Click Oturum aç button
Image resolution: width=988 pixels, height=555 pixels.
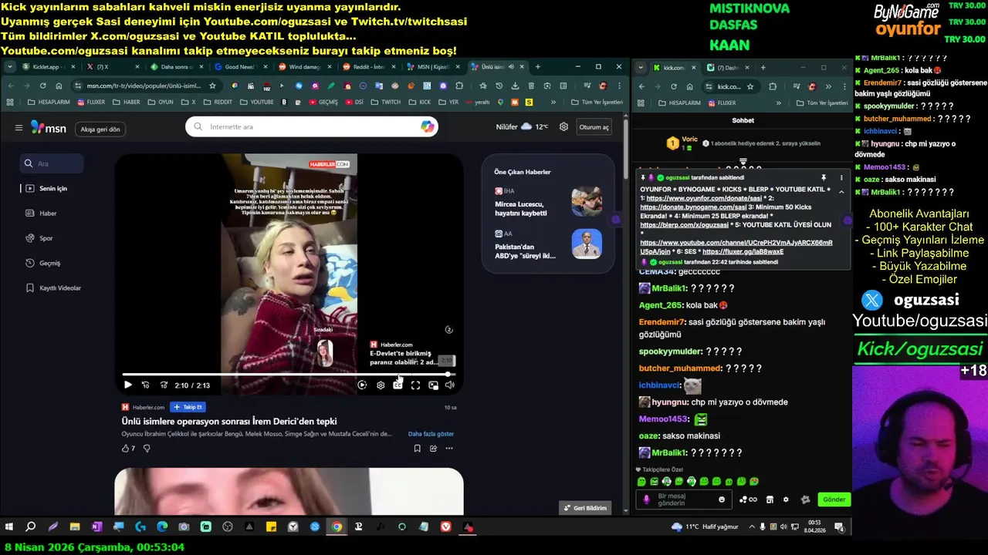pyautogui.click(x=594, y=127)
